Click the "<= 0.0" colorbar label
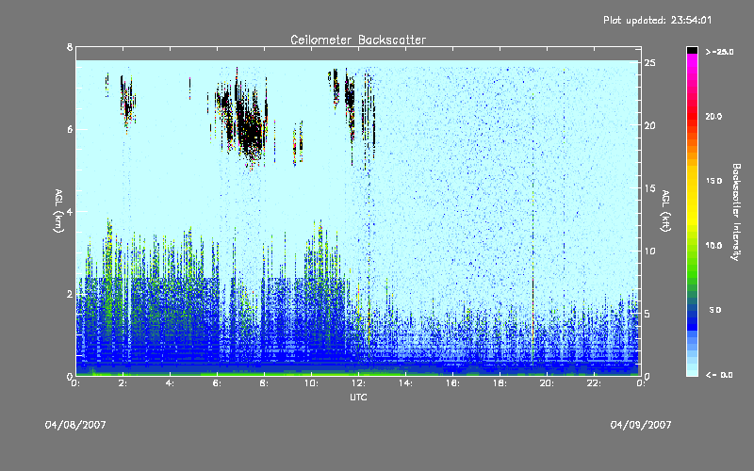The height and width of the screenshot is (471, 754). click(x=719, y=375)
